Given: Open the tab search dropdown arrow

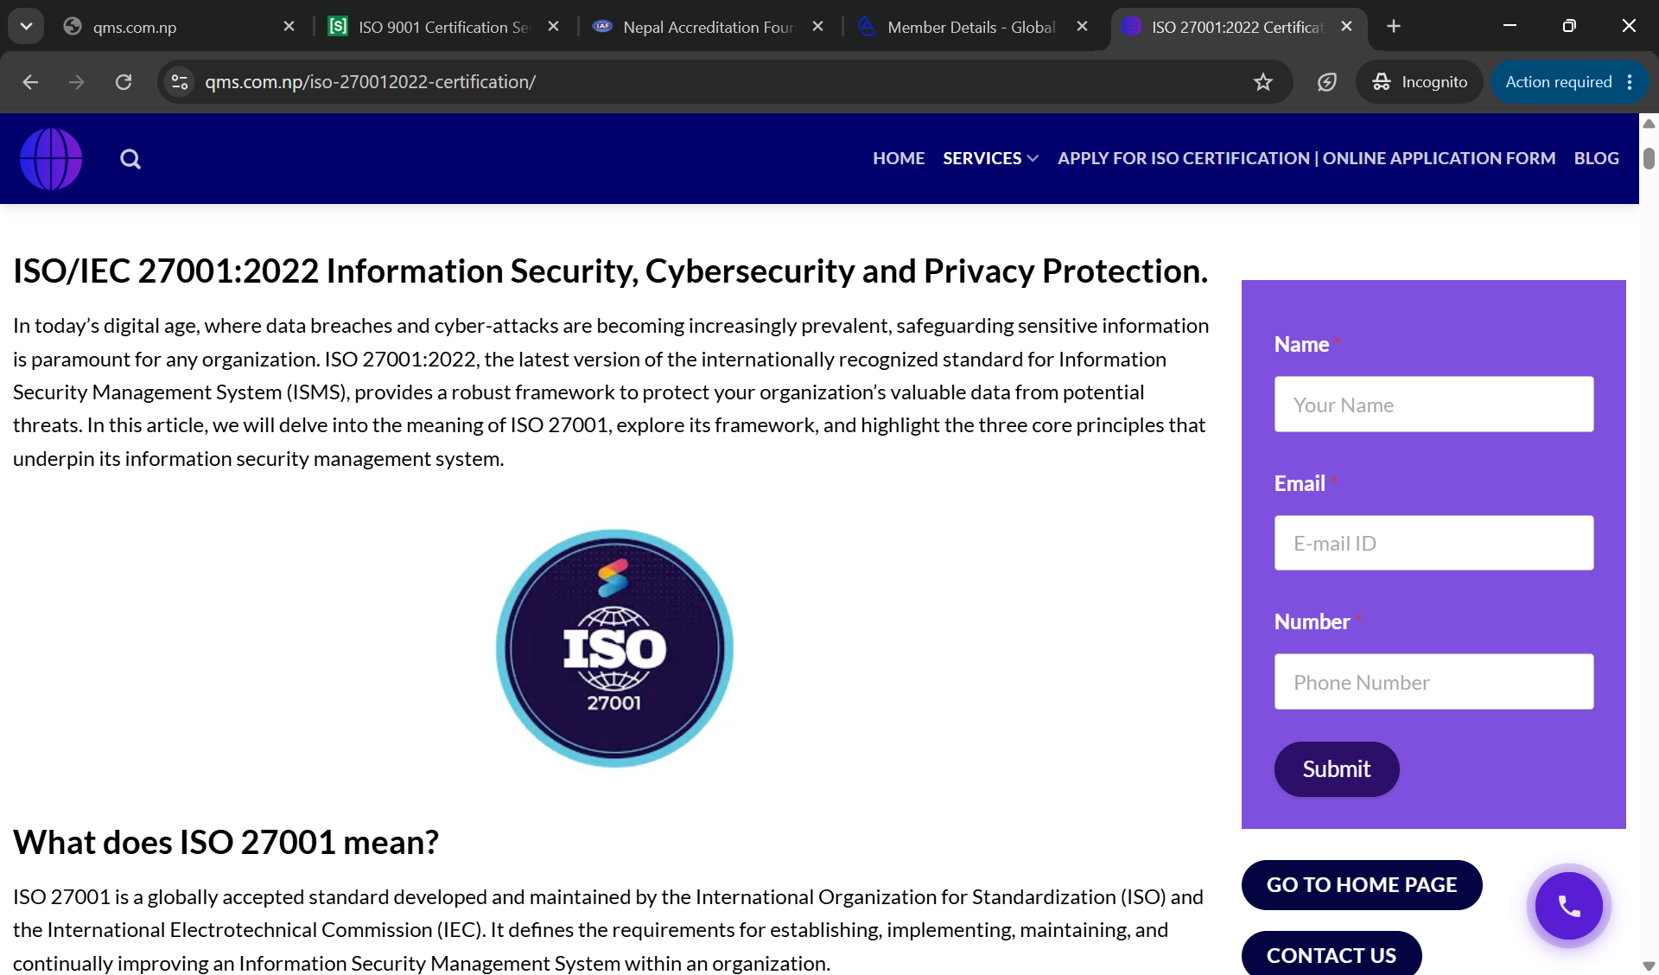Looking at the screenshot, I should pos(26,27).
